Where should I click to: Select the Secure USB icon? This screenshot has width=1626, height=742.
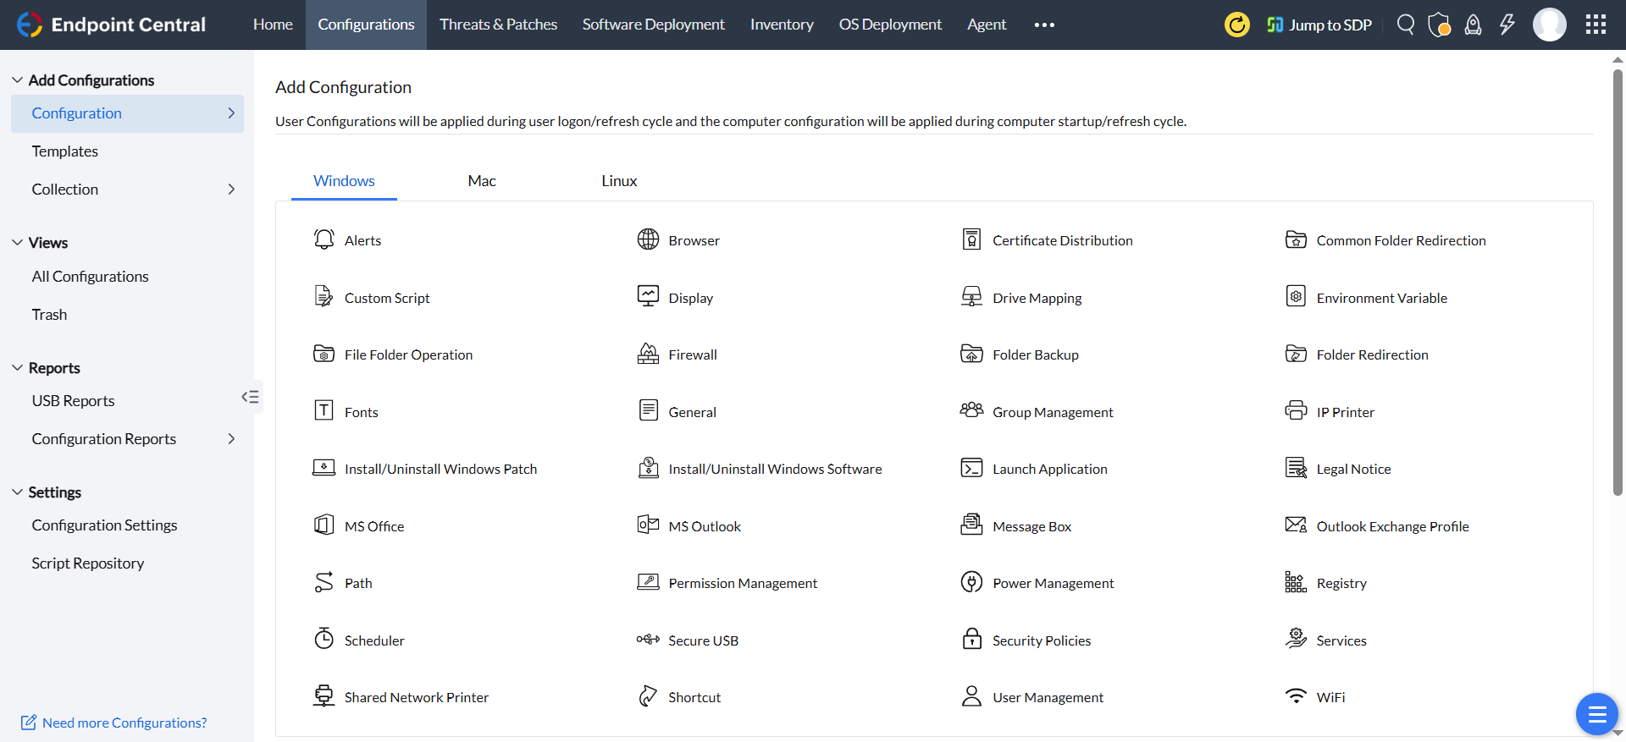(648, 640)
